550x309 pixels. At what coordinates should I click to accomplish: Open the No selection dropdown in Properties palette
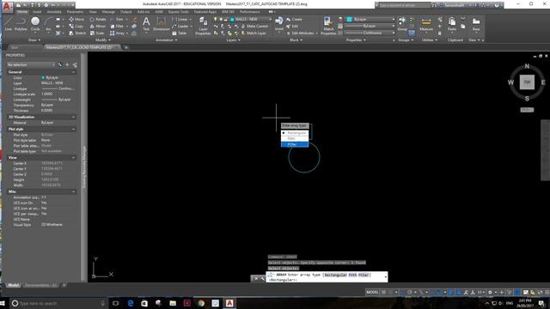(31, 65)
